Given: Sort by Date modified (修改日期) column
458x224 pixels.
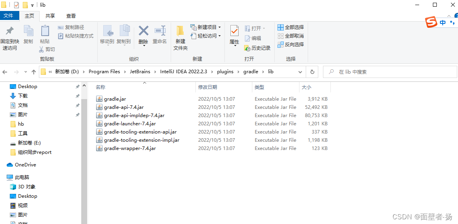Looking at the screenshot, I should [x=208, y=87].
